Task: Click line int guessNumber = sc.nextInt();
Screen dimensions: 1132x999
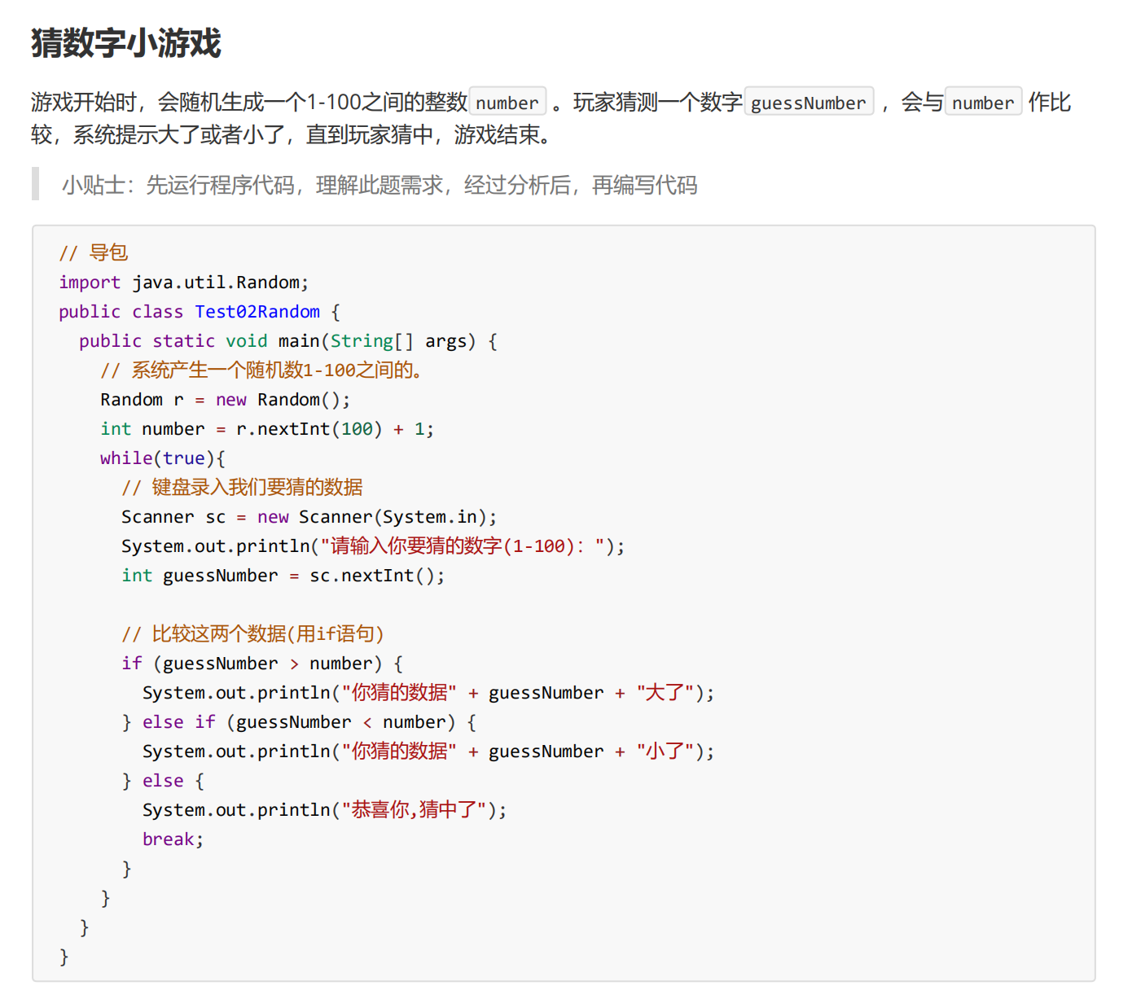Action: 283,576
